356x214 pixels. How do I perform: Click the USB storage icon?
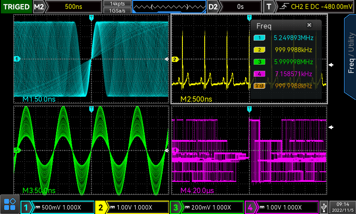click(x=325, y=207)
